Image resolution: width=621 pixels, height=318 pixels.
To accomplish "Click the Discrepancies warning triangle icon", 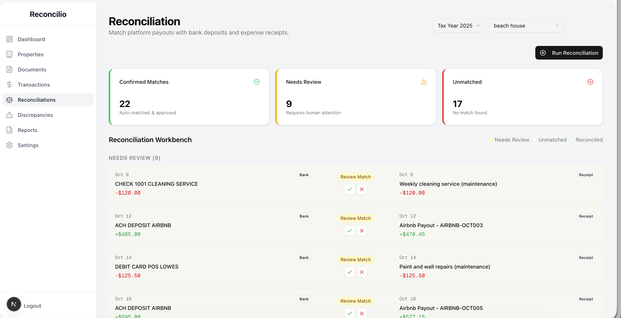I will pyautogui.click(x=9, y=115).
